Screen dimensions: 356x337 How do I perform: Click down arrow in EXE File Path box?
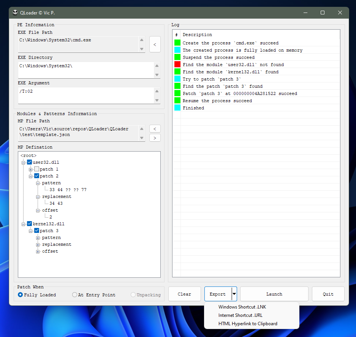(x=142, y=49)
